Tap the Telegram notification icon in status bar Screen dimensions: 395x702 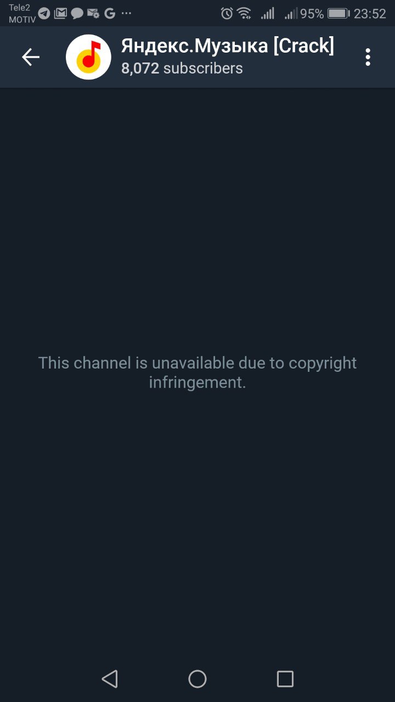(x=44, y=14)
